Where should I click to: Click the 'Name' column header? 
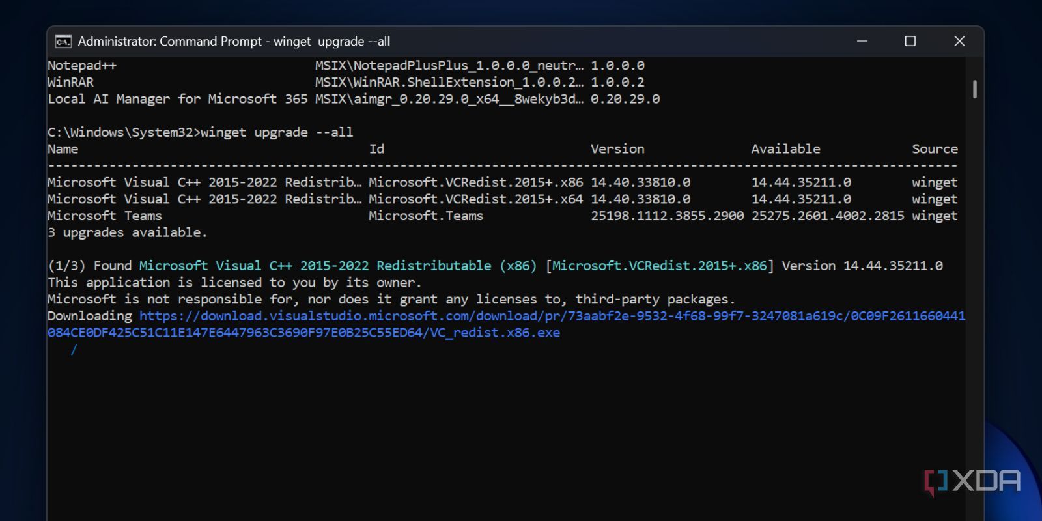click(63, 149)
